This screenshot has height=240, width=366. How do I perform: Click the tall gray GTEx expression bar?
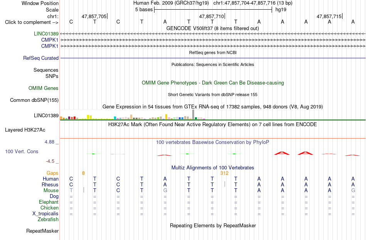coord(193,115)
